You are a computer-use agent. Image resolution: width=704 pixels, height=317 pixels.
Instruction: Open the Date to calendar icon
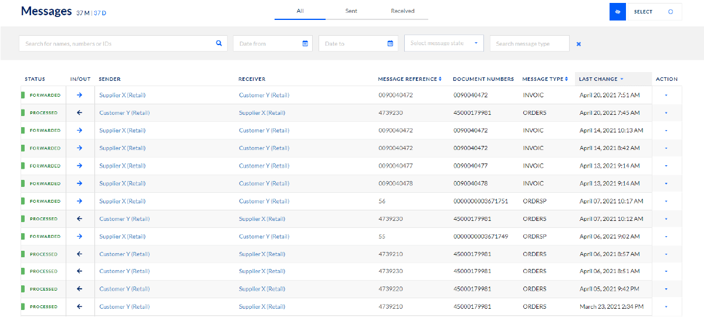pyautogui.click(x=390, y=43)
